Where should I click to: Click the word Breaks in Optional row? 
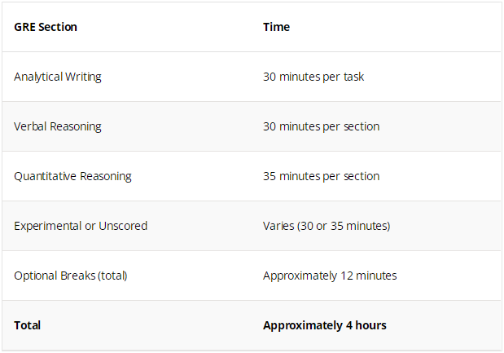pos(78,276)
